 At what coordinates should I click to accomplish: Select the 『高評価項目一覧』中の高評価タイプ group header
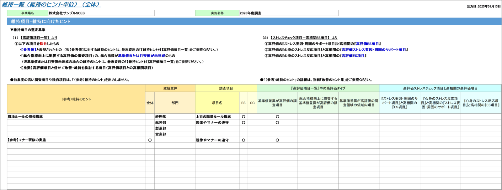tap(318, 88)
